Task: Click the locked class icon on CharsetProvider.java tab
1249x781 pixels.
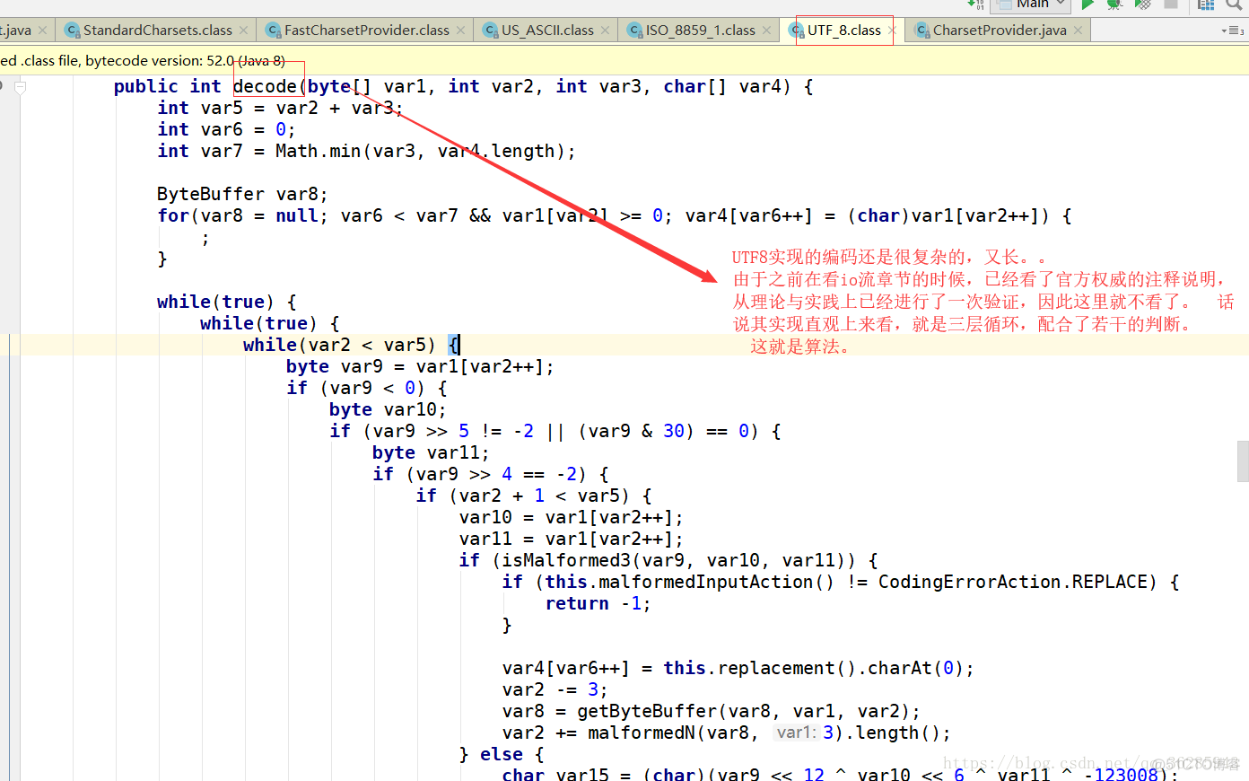Action: (x=921, y=31)
